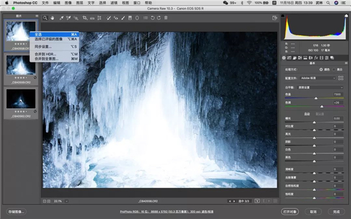Viewport: 351px width, 219px height.
Task: Choose the Red Eye Removal tool
Action: tap(116, 18)
